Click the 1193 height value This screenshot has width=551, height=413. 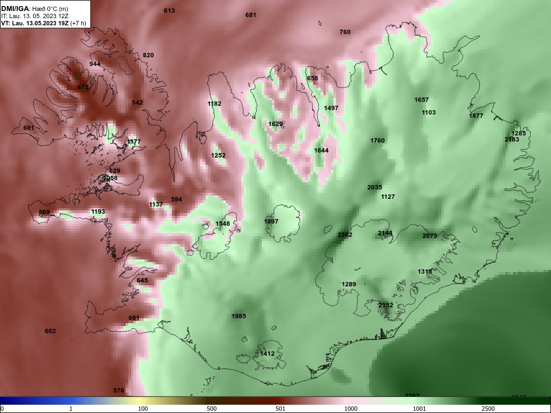click(98, 212)
